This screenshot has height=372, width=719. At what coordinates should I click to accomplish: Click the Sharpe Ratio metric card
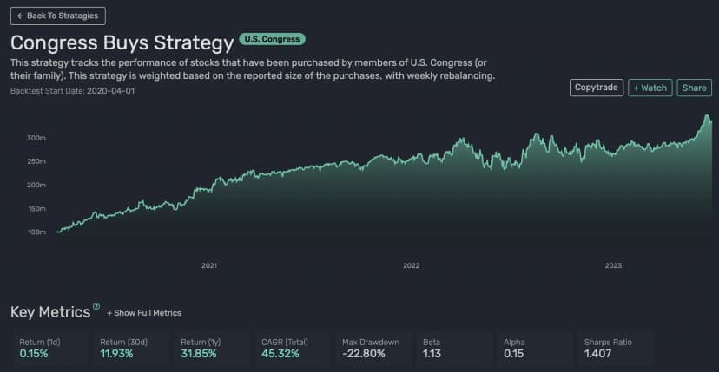click(615, 349)
